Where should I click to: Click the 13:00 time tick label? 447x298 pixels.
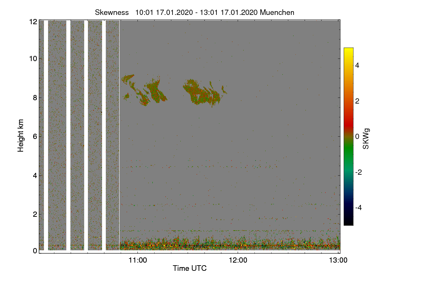coord(338,260)
